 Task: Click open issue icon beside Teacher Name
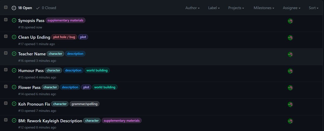tap(14, 54)
